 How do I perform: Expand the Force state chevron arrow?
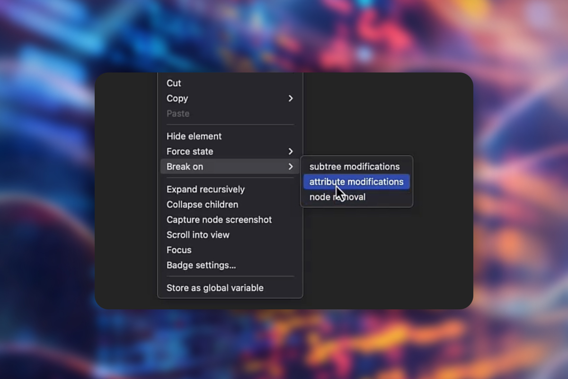291,151
